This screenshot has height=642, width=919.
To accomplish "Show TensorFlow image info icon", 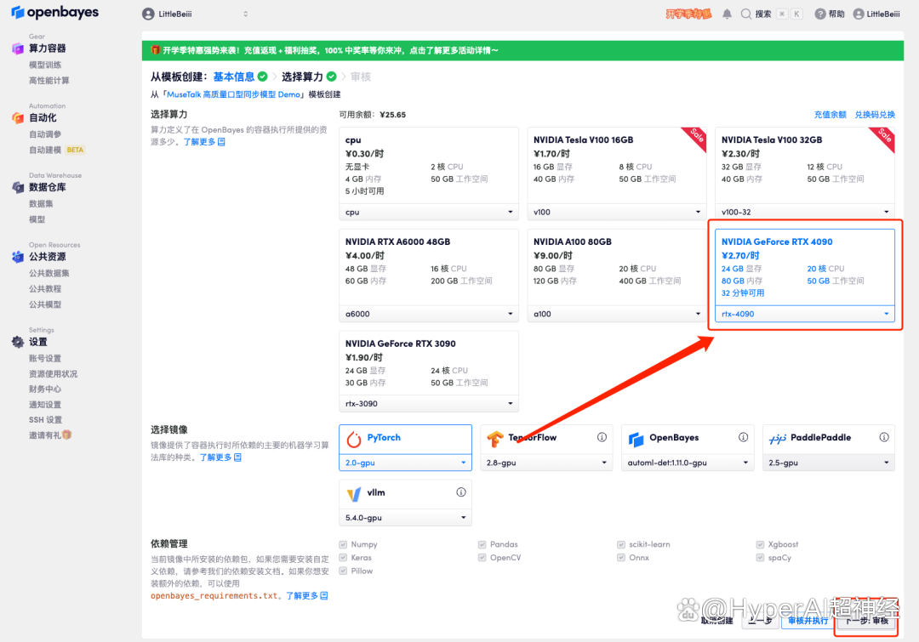I will pyautogui.click(x=602, y=438).
